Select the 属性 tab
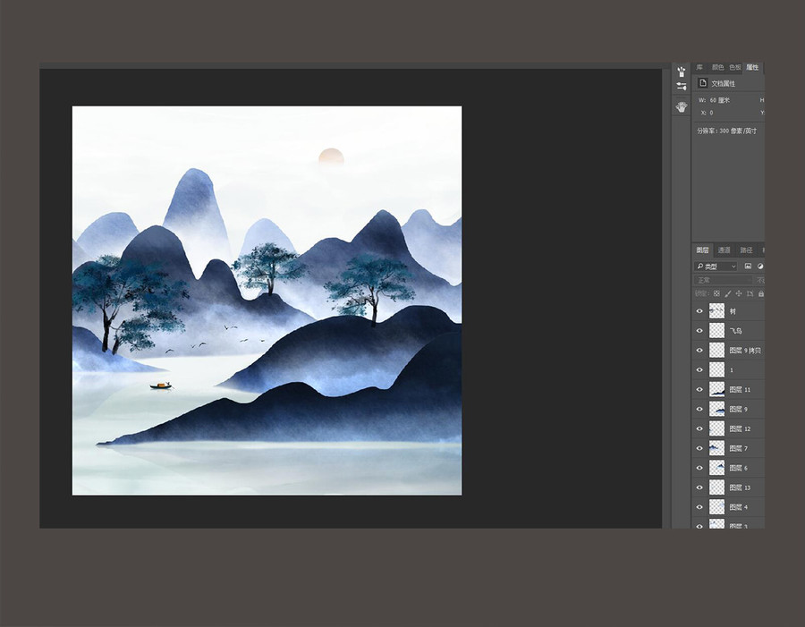 click(x=752, y=67)
